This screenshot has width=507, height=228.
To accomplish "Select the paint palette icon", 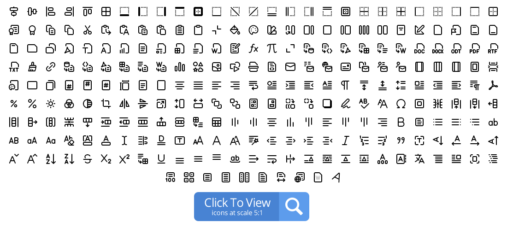I will pyautogui.click(x=253, y=30).
